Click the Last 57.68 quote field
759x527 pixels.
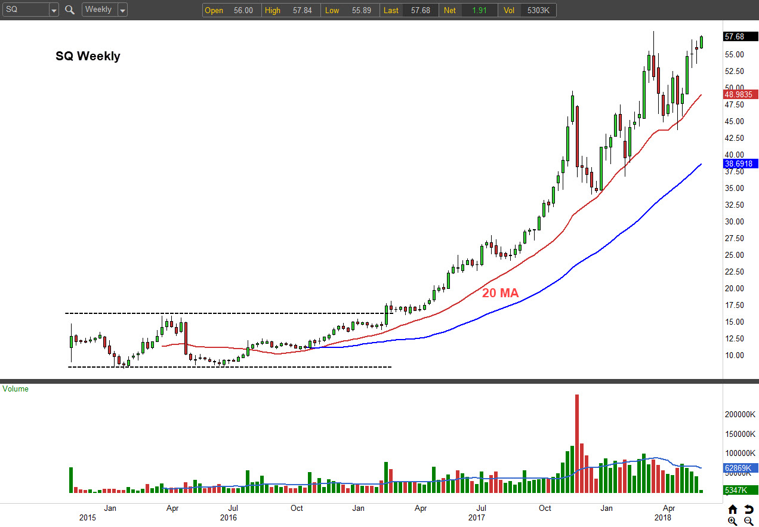pos(409,10)
